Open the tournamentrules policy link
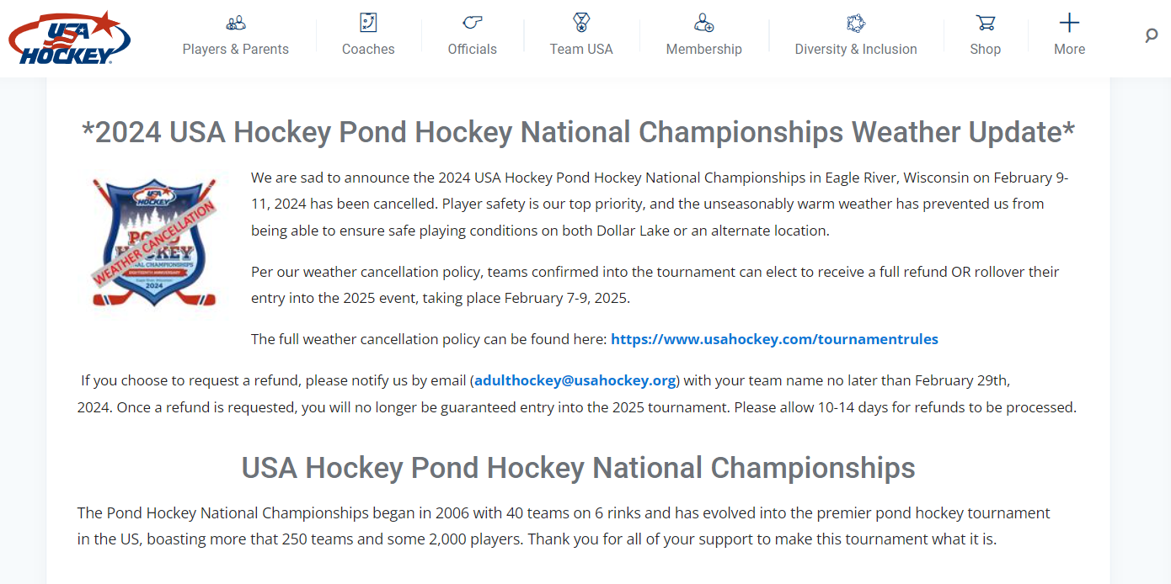 [x=774, y=339]
